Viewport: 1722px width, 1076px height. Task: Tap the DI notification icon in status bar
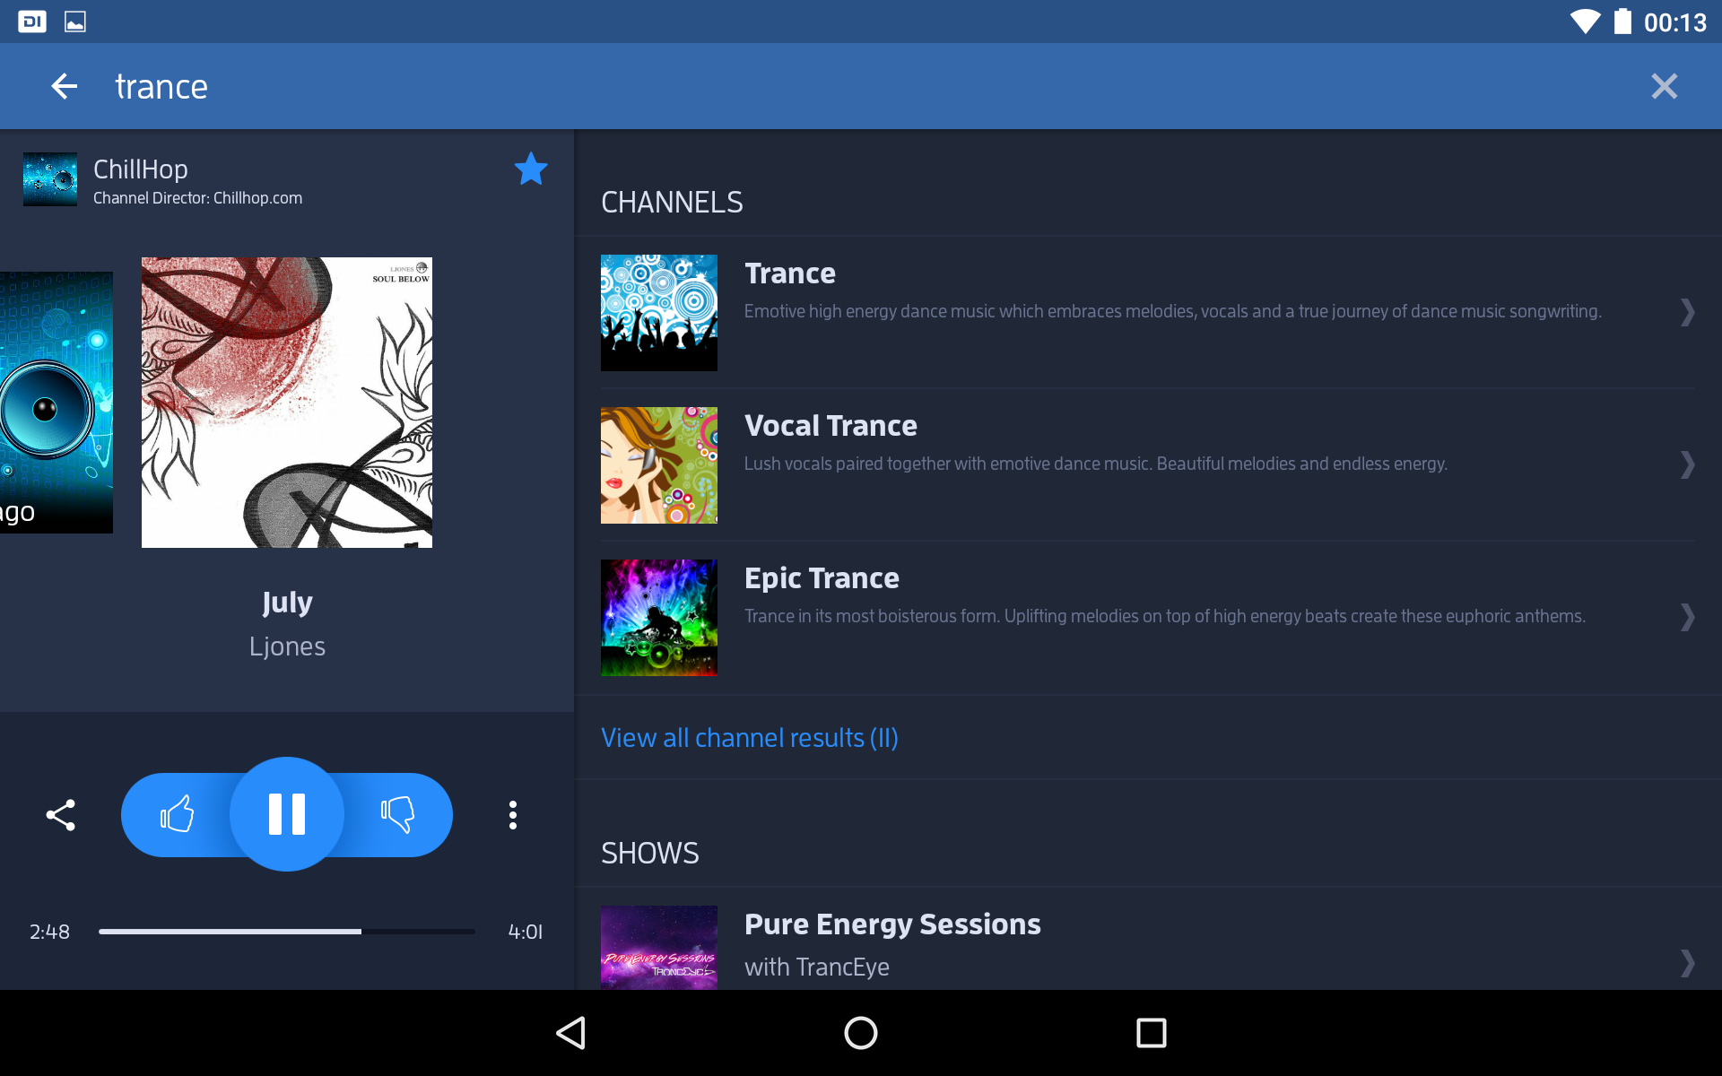point(32,22)
